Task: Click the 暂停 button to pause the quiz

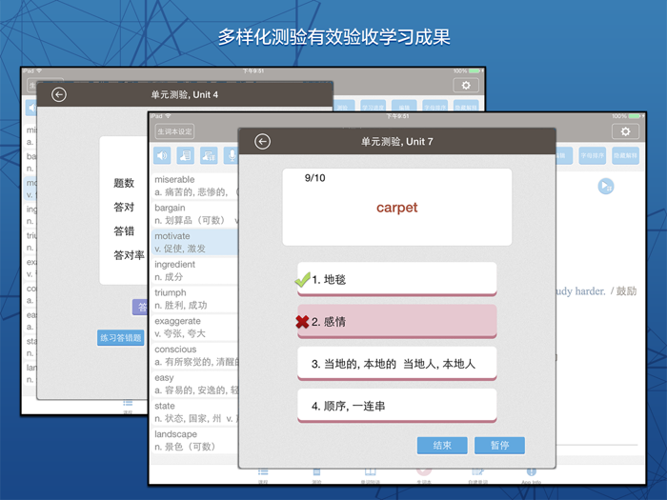Action: 499,445
